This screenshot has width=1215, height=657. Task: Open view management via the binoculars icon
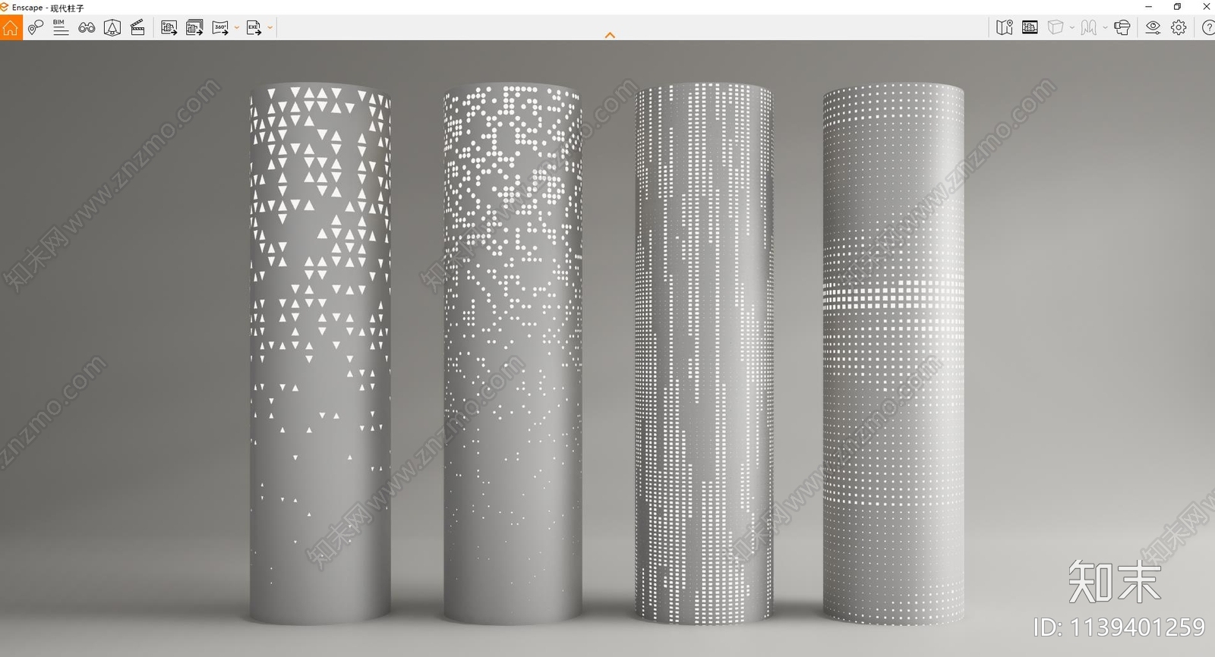tap(87, 28)
